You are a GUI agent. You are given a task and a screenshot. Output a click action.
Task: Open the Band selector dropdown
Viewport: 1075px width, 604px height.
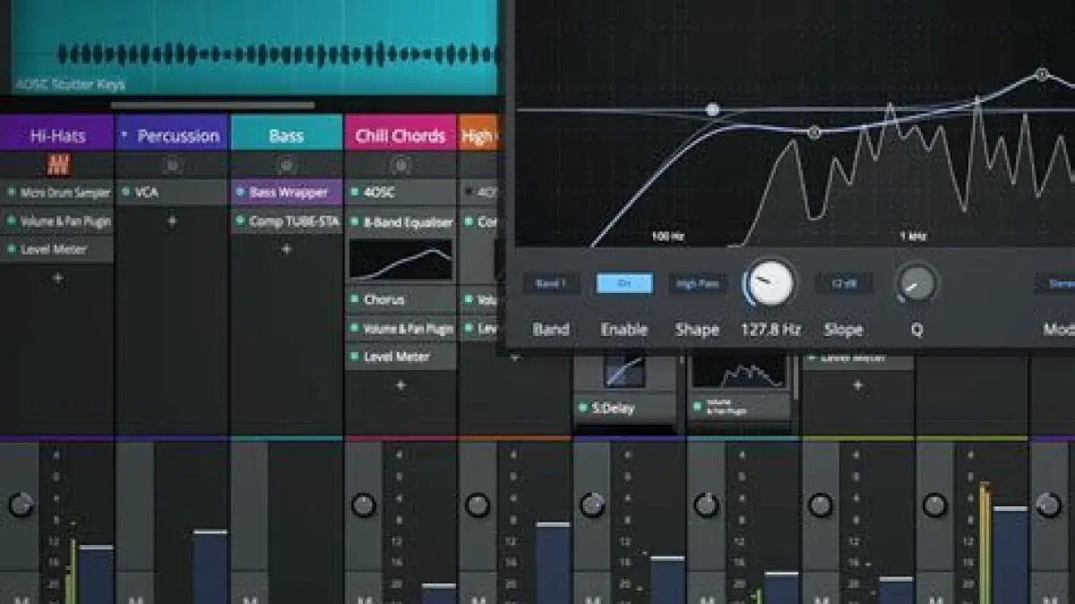(551, 284)
